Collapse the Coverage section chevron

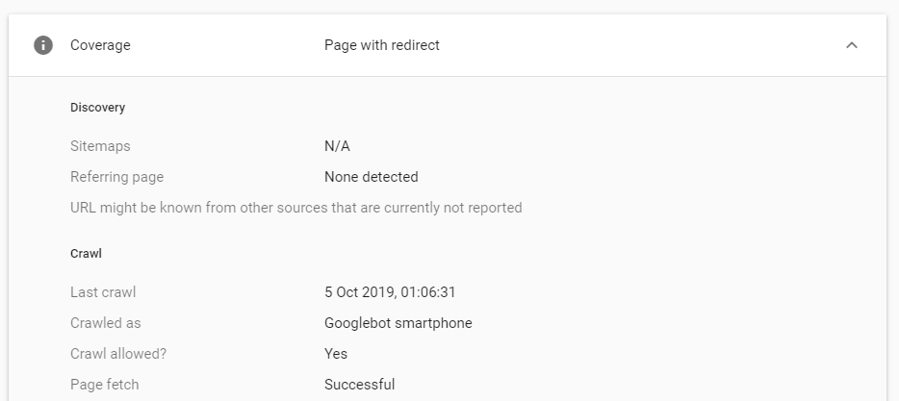pyautogui.click(x=852, y=45)
